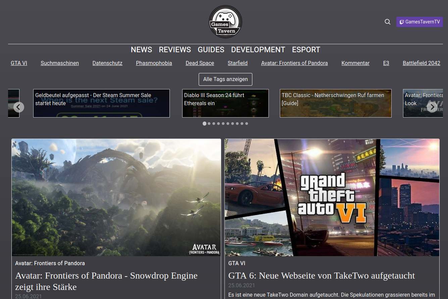Image resolution: width=448 pixels, height=299 pixels.
Task: Open the Avatar Snowdrop Engine article headline
Action: (x=106, y=281)
